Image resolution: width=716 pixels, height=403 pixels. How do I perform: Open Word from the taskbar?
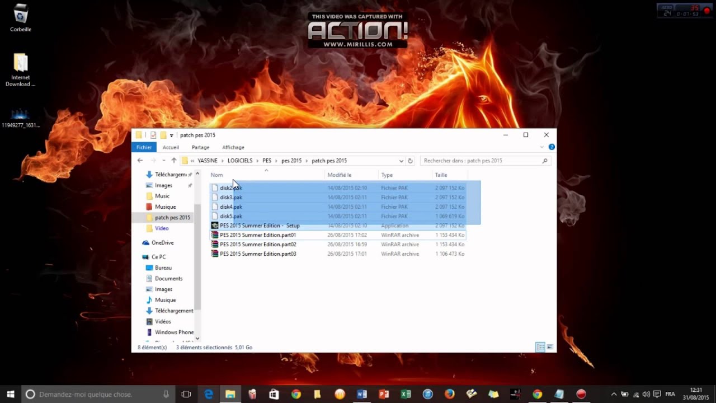click(361, 394)
